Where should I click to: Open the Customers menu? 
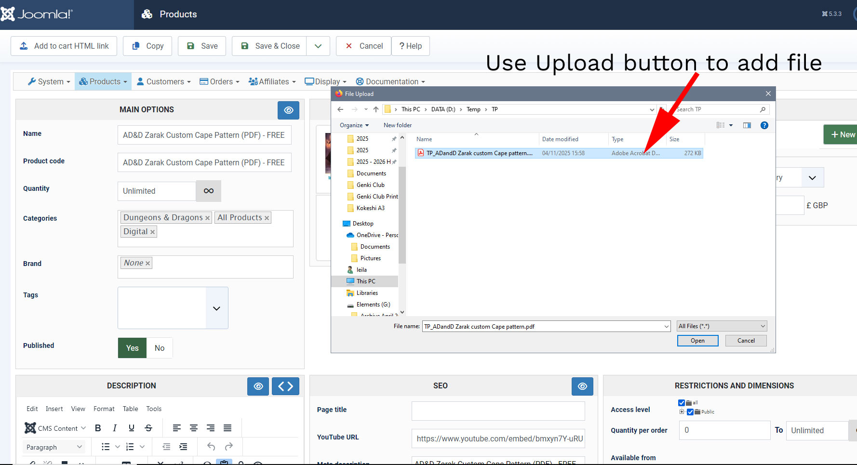(x=164, y=82)
